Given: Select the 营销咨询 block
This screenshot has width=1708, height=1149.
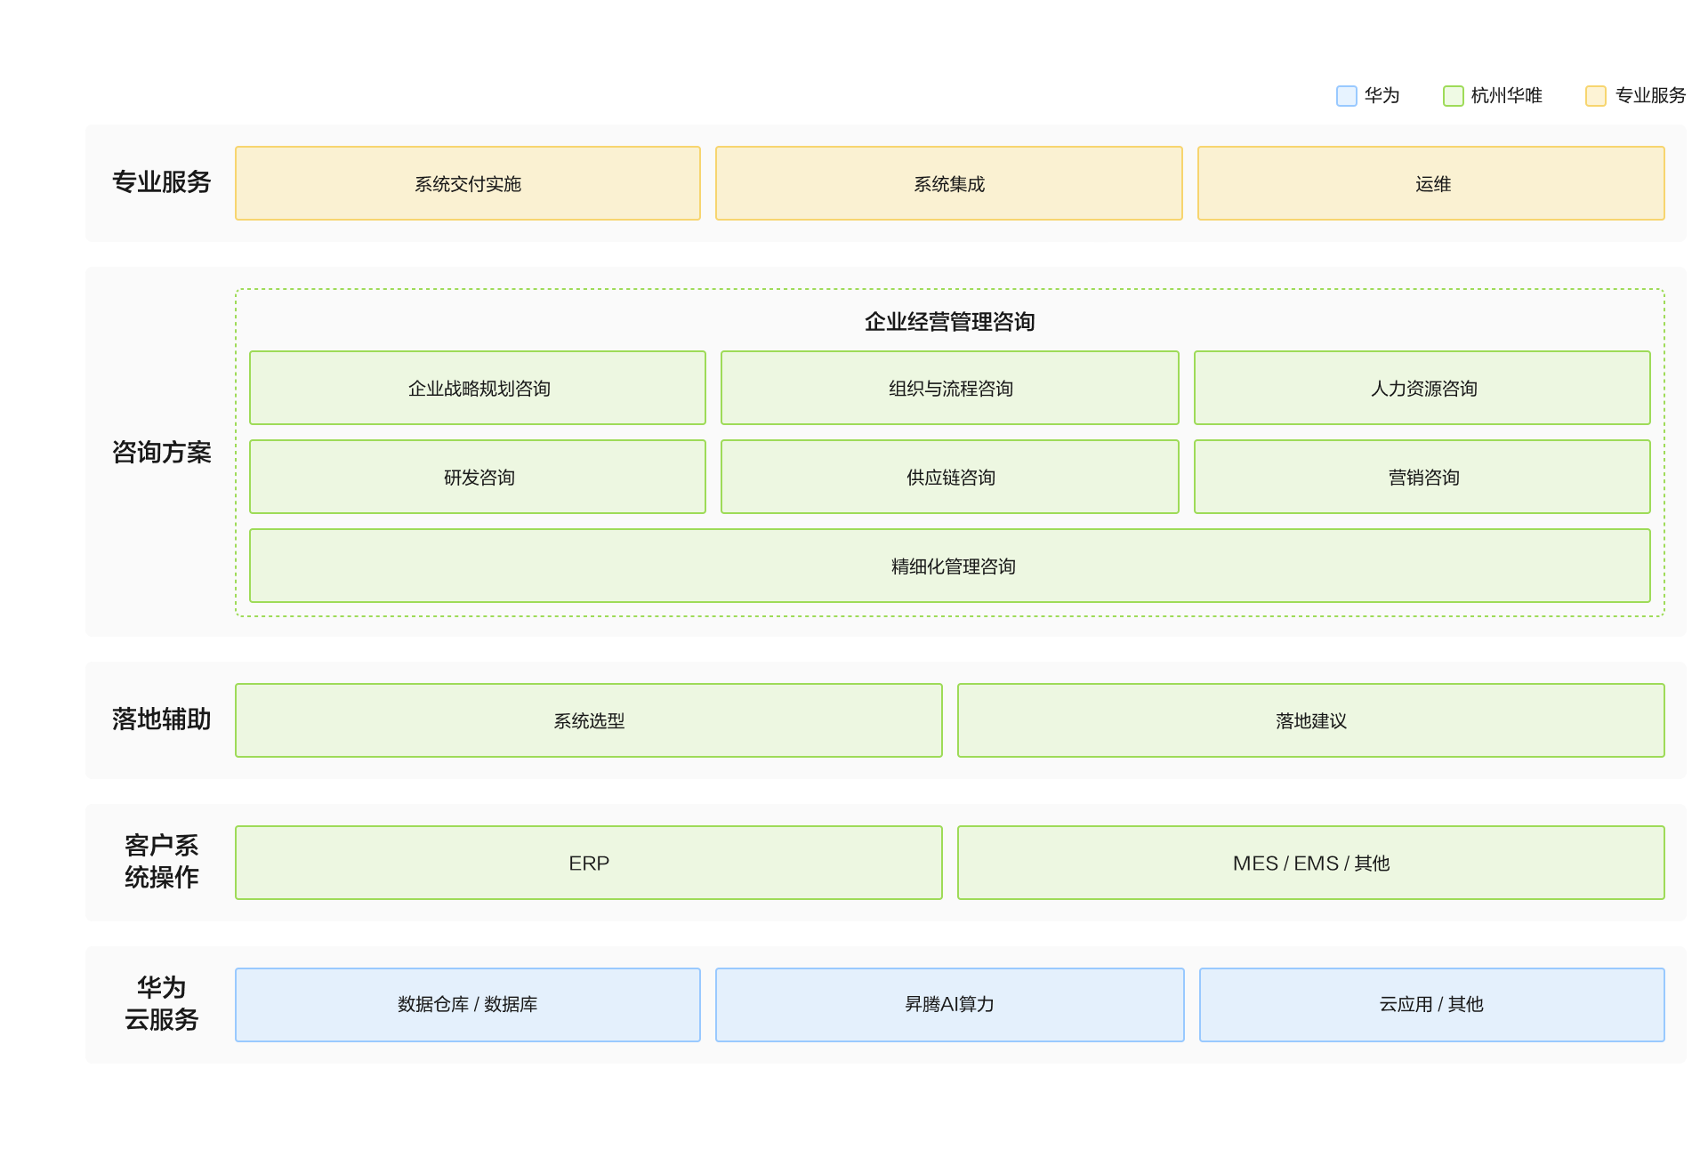Looking at the screenshot, I should pos(1422,477).
